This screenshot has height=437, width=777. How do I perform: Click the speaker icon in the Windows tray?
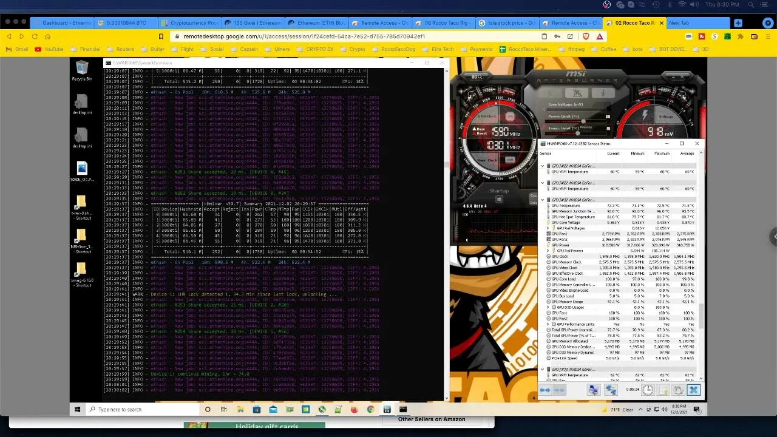coord(664,410)
